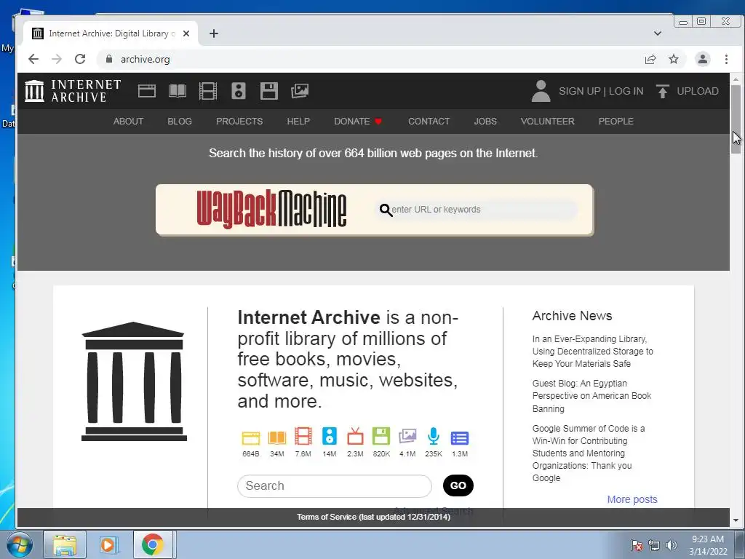The image size is (745, 559).
Task: Open the Windows Start button
Action: [20, 544]
